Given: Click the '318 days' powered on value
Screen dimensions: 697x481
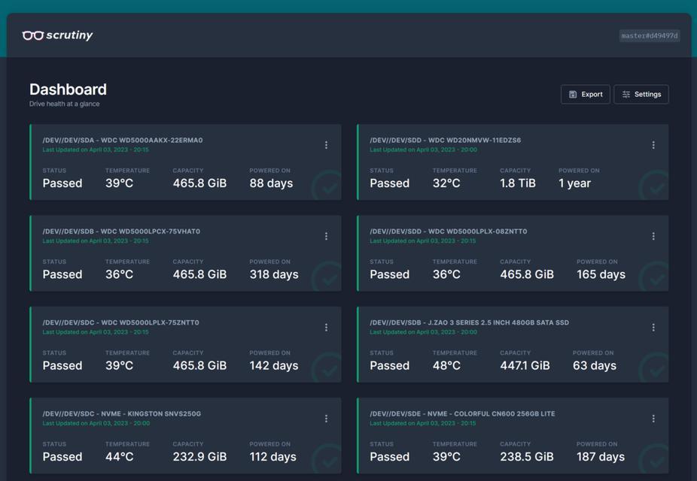Looking at the screenshot, I should pos(274,274).
